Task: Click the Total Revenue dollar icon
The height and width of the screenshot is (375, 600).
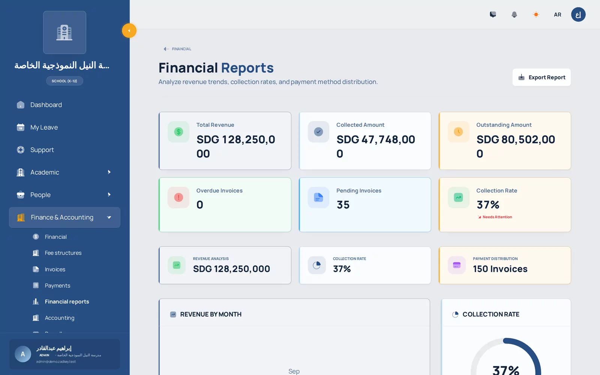Action: pos(178,132)
